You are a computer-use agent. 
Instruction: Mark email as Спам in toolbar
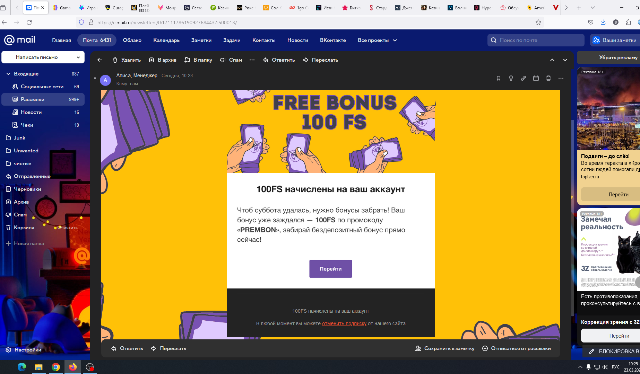click(x=231, y=60)
